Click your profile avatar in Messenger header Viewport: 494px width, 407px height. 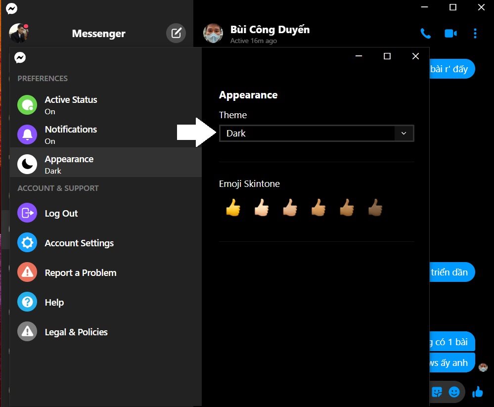click(x=19, y=33)
